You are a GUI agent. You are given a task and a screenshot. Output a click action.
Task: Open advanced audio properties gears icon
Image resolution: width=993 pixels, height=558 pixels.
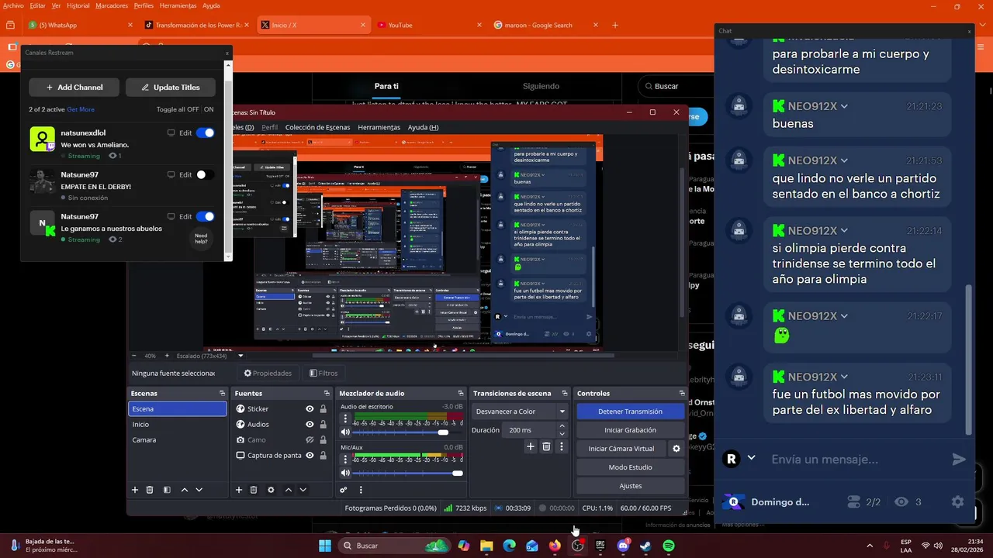coord(344,490)
